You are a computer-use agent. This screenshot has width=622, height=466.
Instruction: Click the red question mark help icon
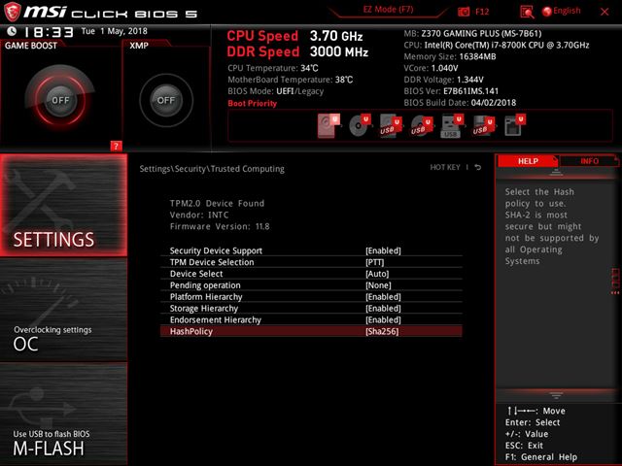116,146
